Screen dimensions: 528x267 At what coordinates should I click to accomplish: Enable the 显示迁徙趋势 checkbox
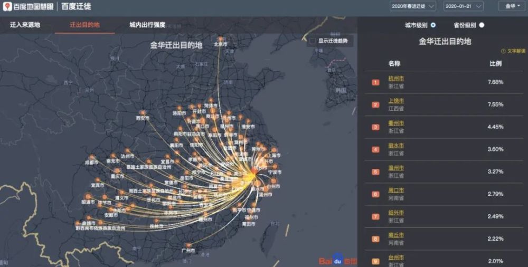click(x=313, y=41)
